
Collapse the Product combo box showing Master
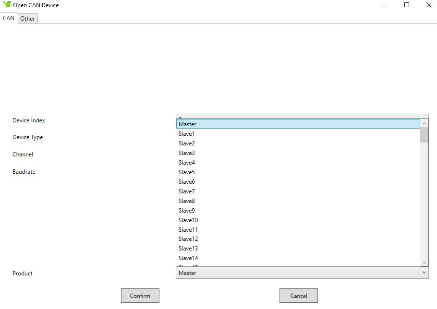point(302,273)
